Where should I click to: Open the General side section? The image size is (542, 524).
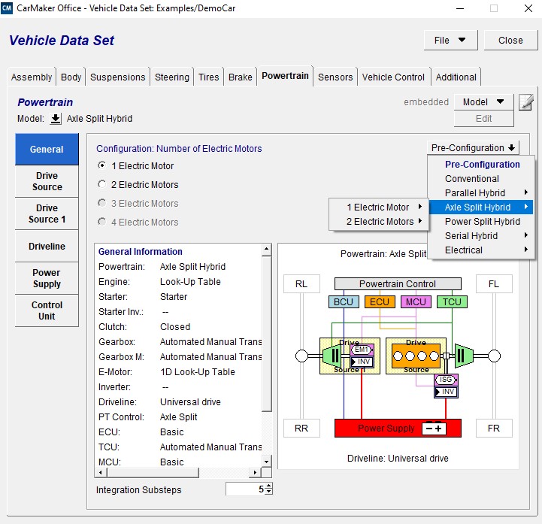47,149
